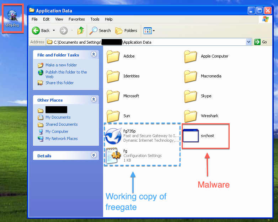Expand the Address bar dropdown arrow

click(x=249, y=42)
